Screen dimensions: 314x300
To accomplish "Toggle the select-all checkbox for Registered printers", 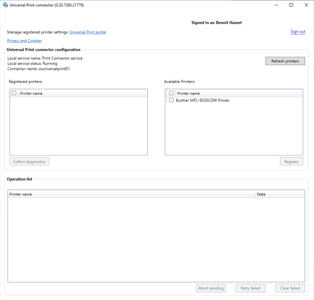I will [14, 93].
